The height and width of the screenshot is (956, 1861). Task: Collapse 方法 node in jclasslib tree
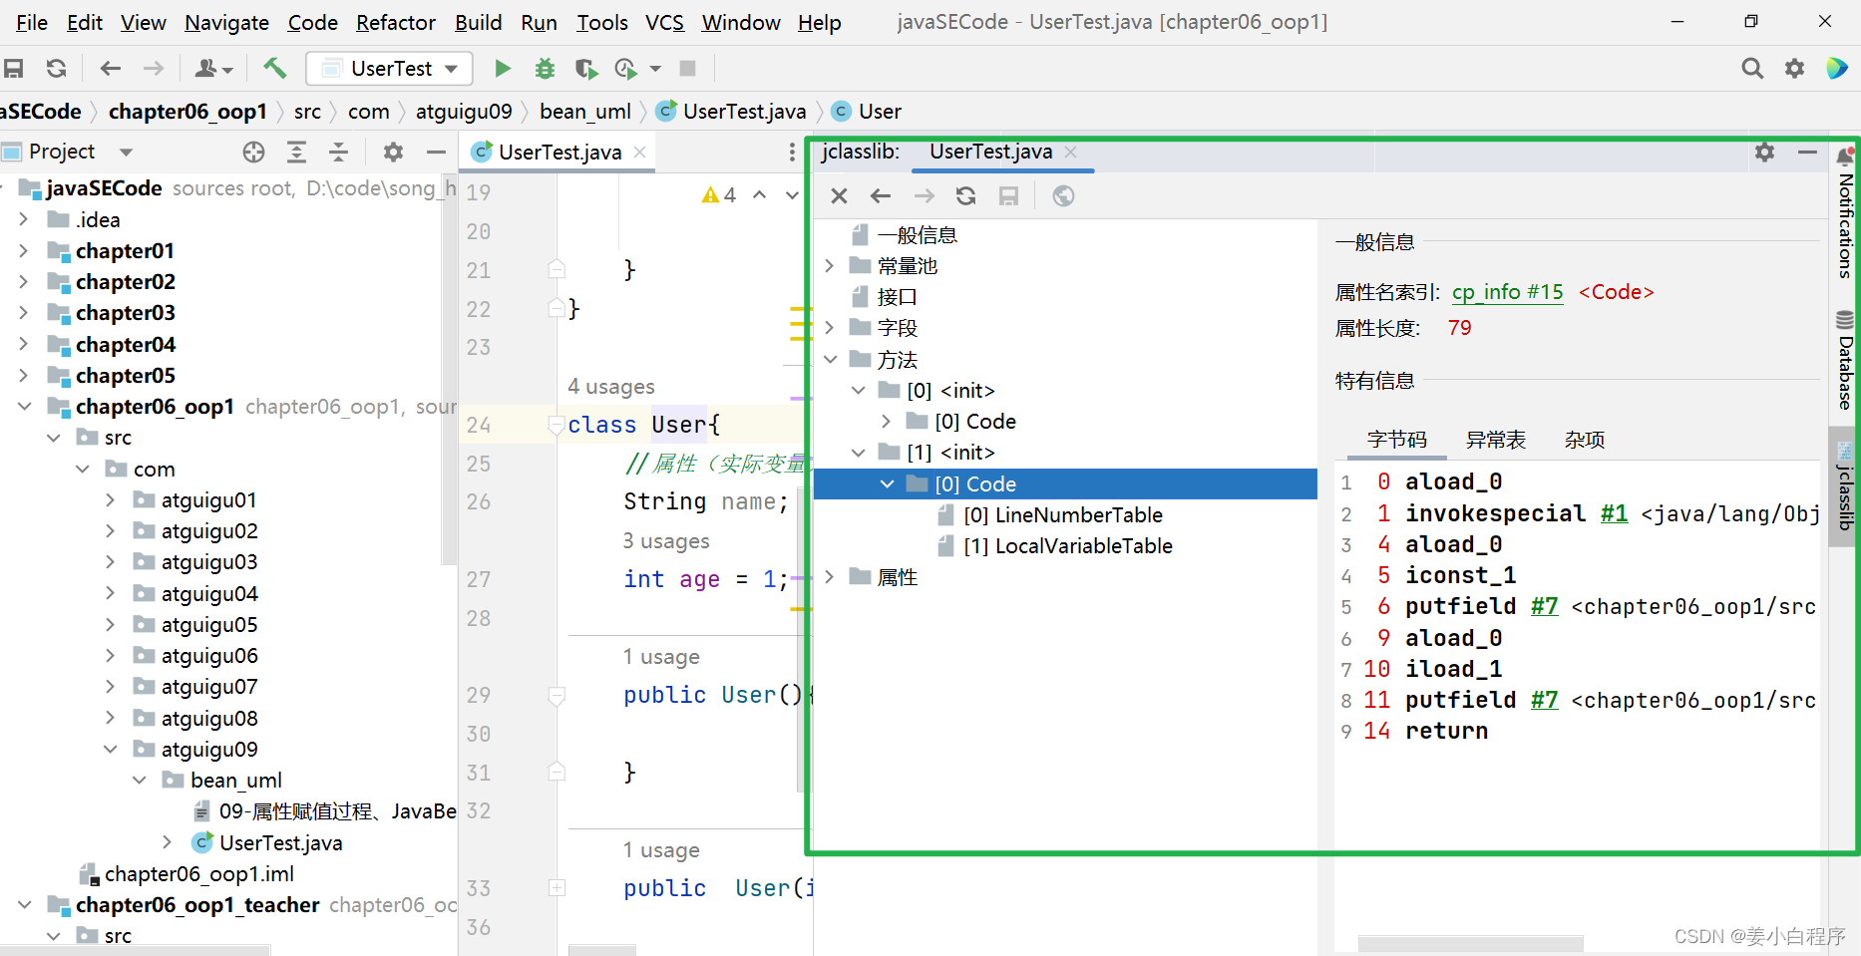[829, 359]
